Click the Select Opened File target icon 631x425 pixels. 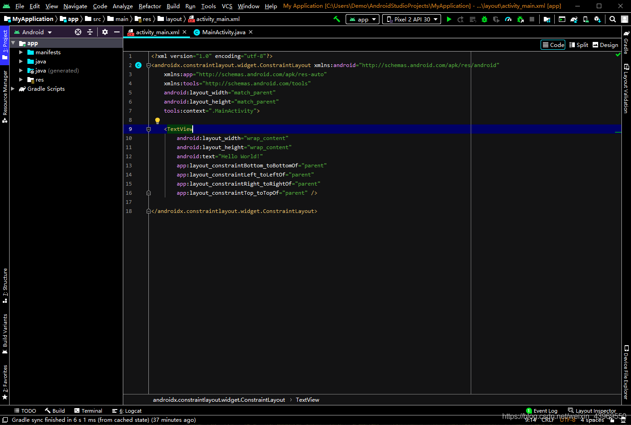(x=78, y=32)
